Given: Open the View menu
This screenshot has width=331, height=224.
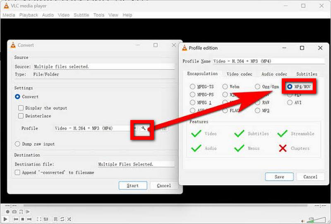Looking at the screenshot, I should (x=113, y=15).
